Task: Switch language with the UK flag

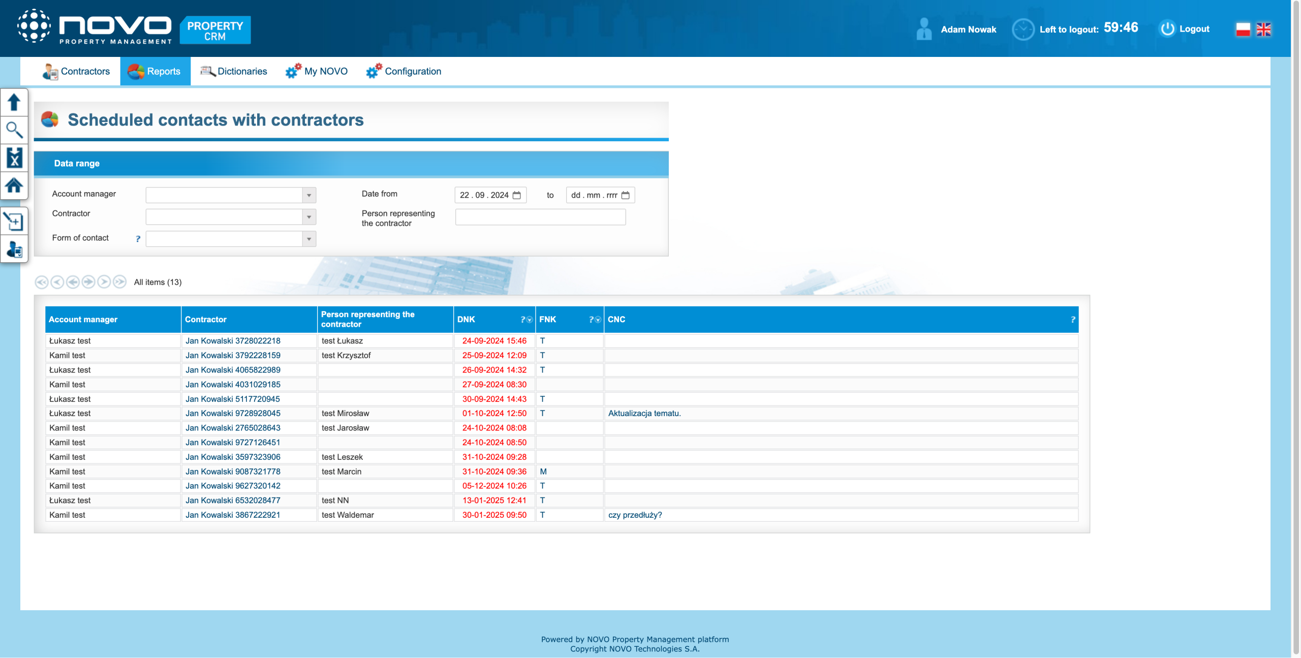Action: click(1263, 29)
